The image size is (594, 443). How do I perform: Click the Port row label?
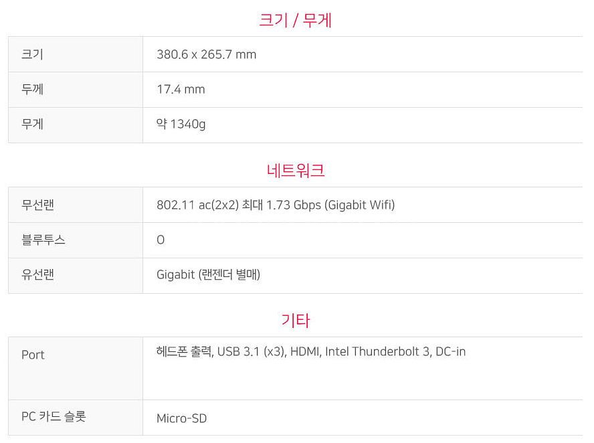tap(33, 355)
